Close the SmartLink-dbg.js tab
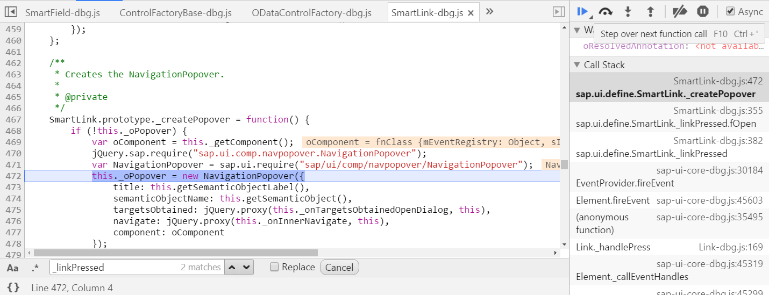This screenshot has height=295, width=769. click(x=471, y=13)
